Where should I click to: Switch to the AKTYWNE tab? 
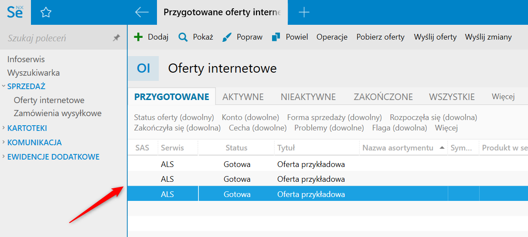(x=243, y=97)
